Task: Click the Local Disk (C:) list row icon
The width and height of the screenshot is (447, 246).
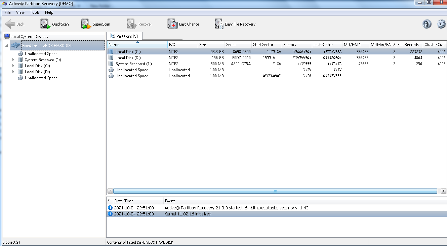Action: (111, 52)
